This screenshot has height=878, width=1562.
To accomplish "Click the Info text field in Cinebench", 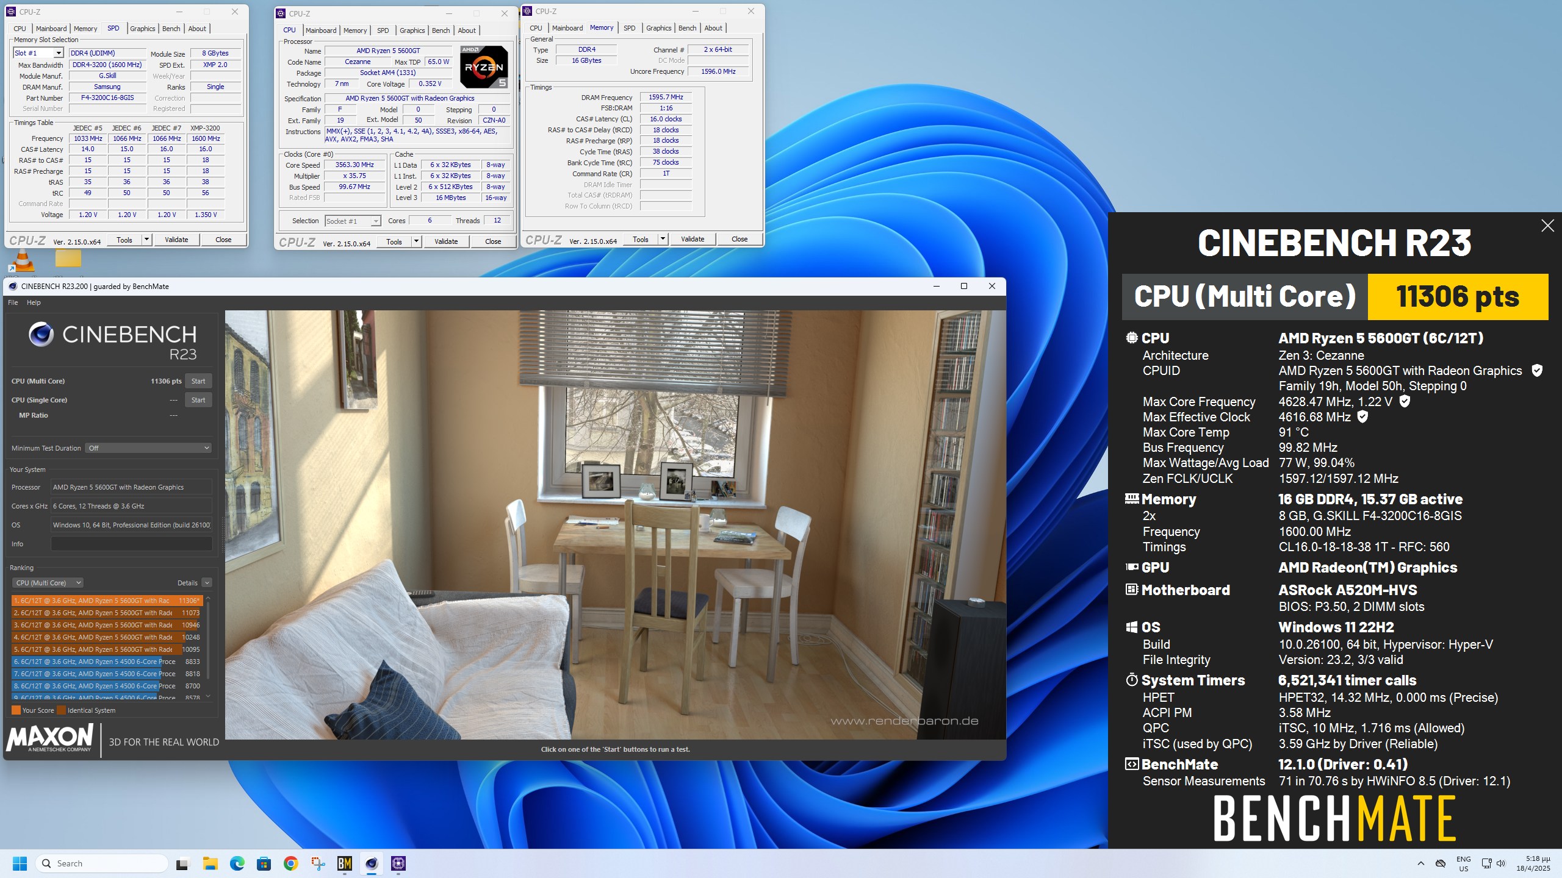I will point(132,544).
